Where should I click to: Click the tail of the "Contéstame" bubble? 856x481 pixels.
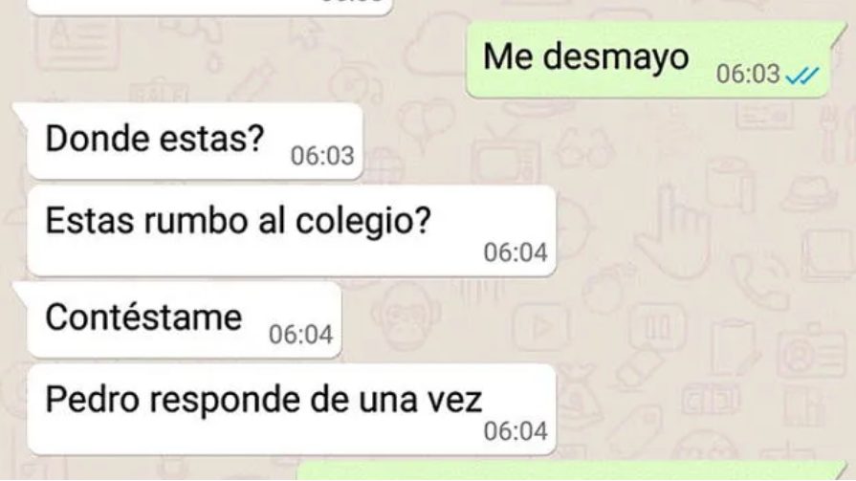[20, 291]
